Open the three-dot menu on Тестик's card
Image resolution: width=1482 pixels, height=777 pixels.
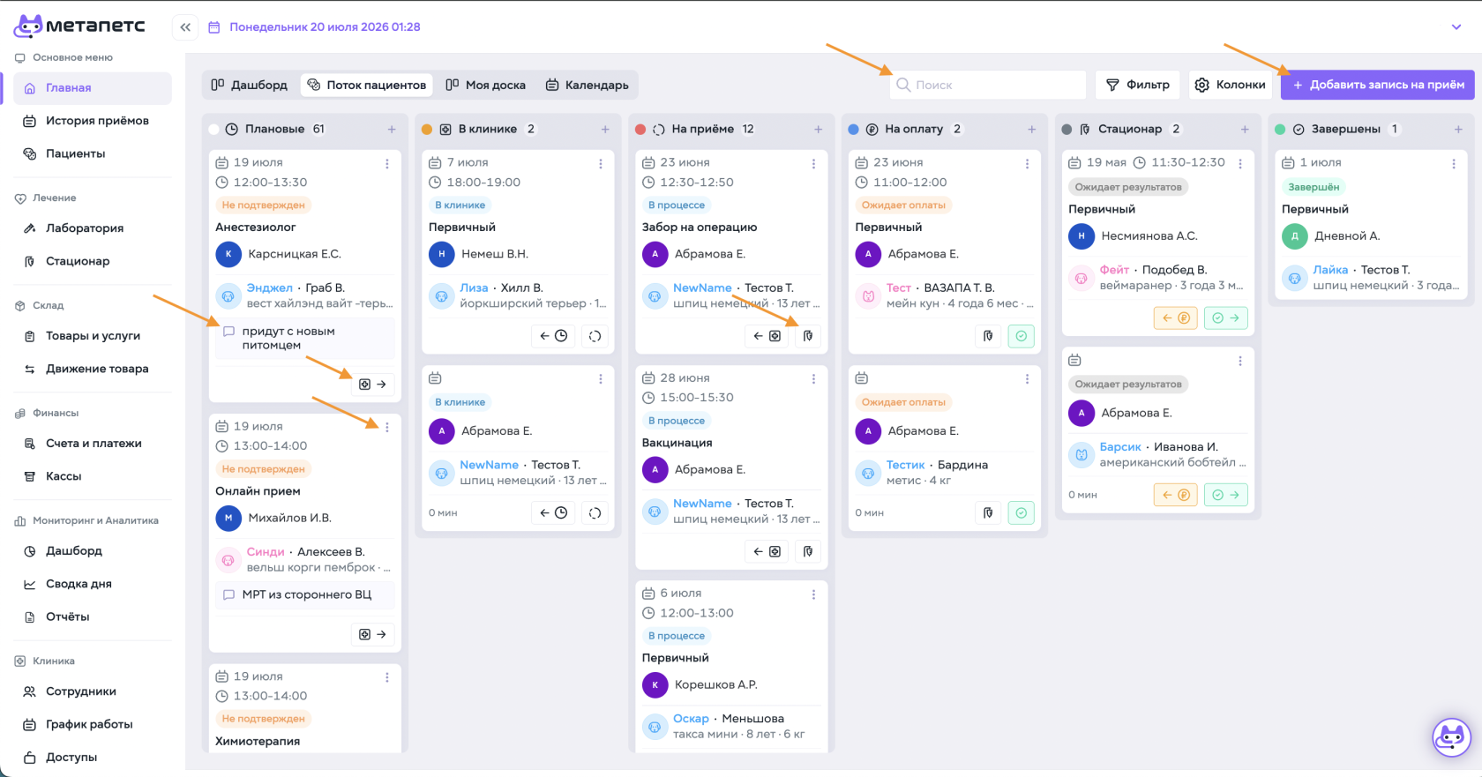[1027, 379]
